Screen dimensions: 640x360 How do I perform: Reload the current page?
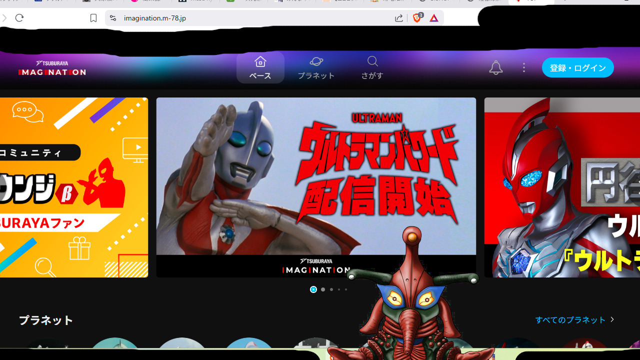point(19,18)
